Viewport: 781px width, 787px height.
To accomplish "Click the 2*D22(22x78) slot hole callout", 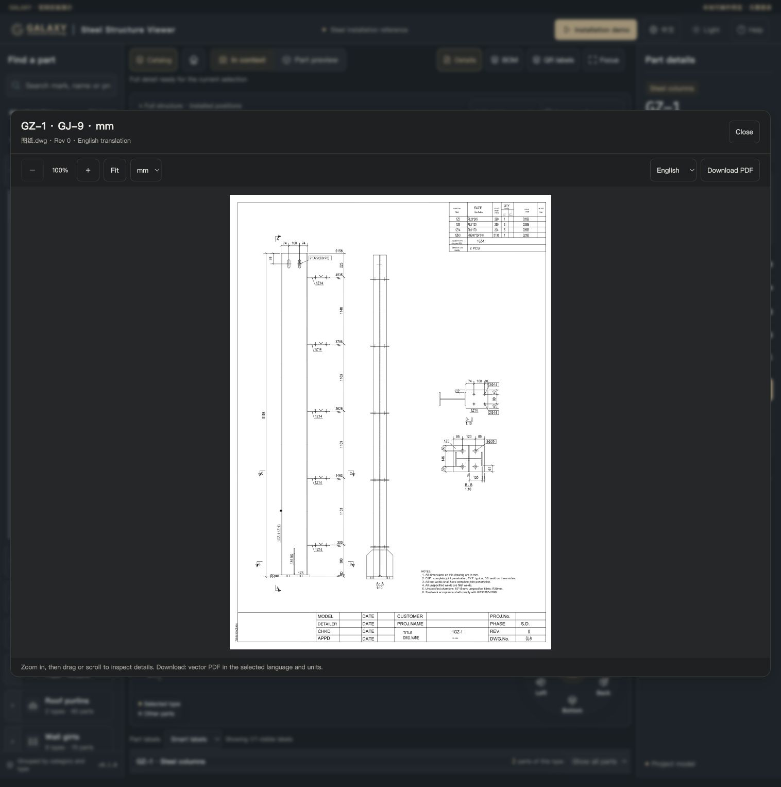I will 320,258.
